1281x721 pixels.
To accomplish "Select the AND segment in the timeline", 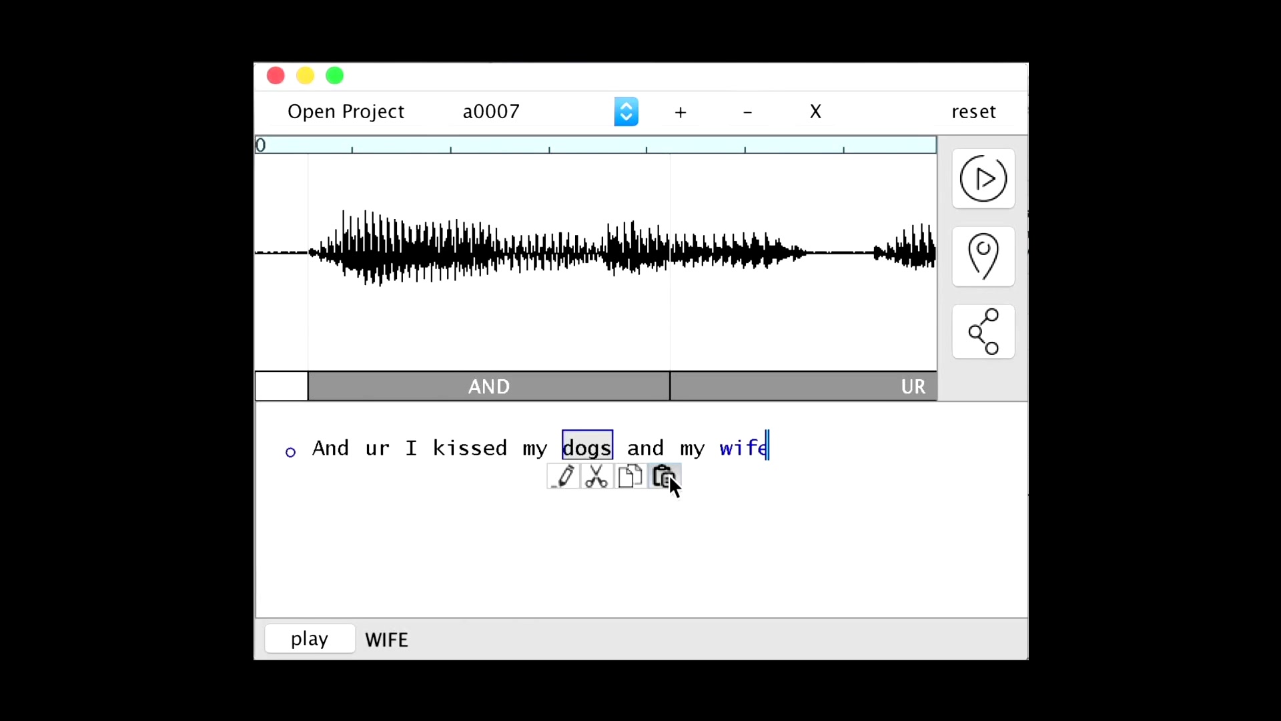I will point(489,387).
